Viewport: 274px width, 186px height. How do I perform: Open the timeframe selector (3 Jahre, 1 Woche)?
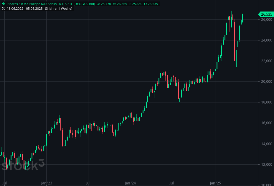(x=58, y=9)
